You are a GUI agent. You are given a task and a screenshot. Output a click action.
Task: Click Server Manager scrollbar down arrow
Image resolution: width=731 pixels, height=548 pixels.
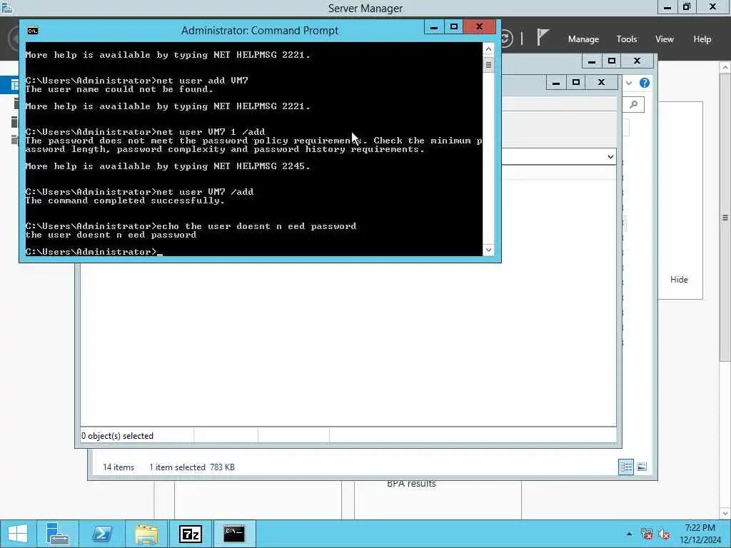tap(725, 514)
